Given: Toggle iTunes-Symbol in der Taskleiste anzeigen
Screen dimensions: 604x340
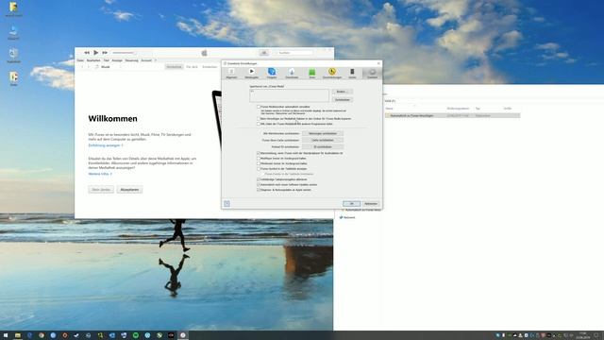Looking at the screenshot, I should 259,168.
